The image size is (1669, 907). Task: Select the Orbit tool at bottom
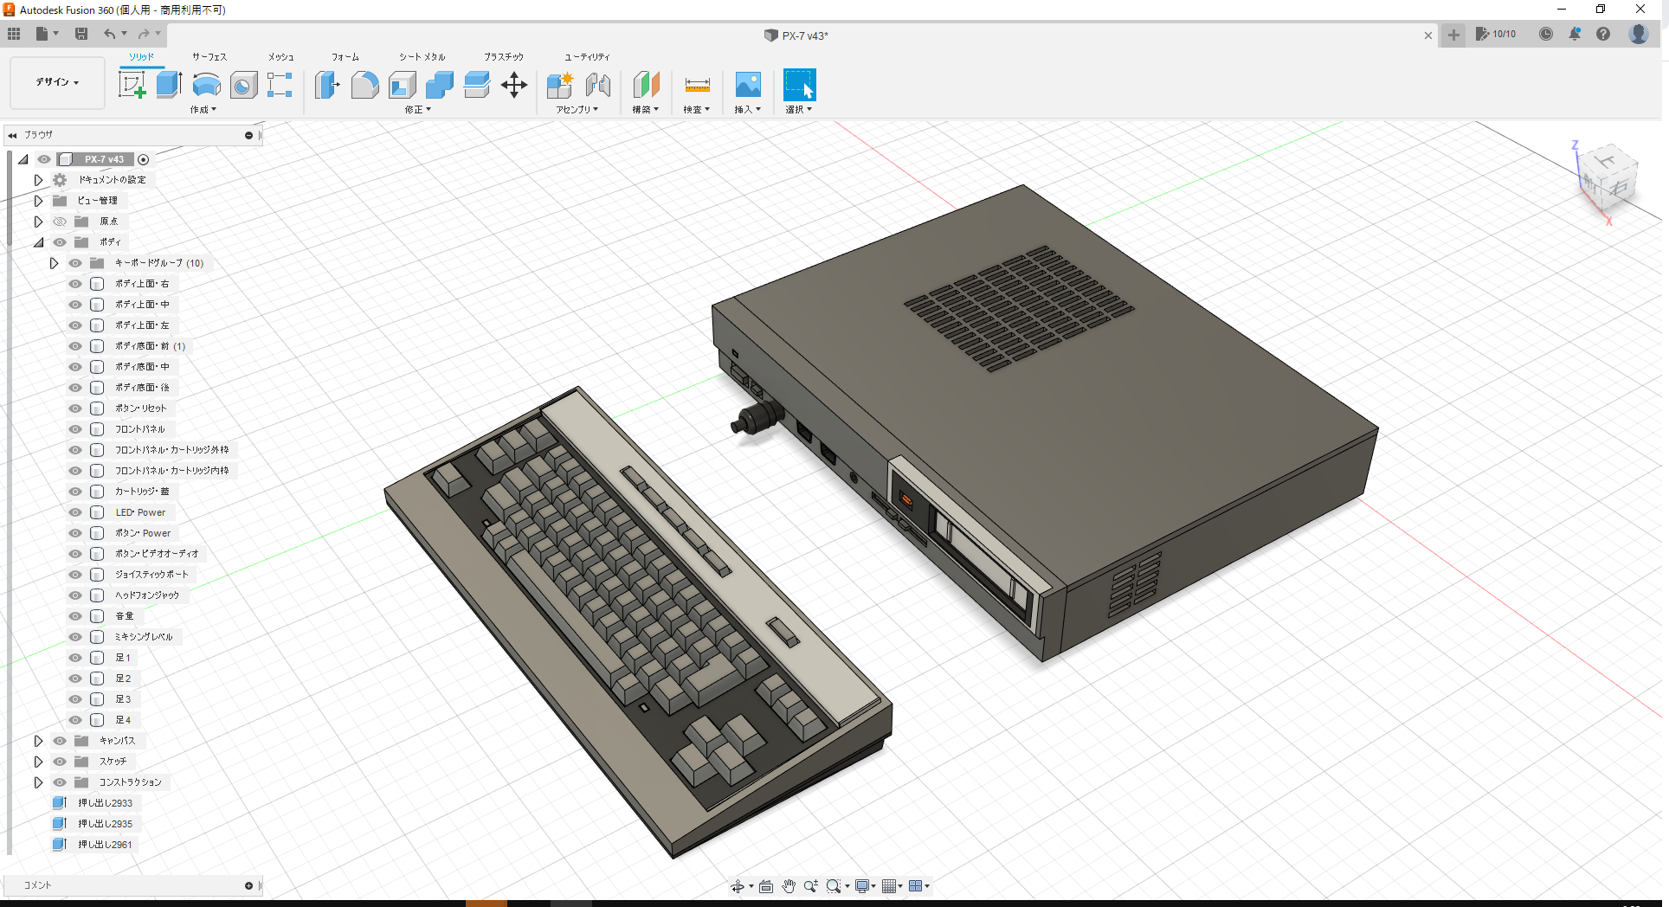738,885
